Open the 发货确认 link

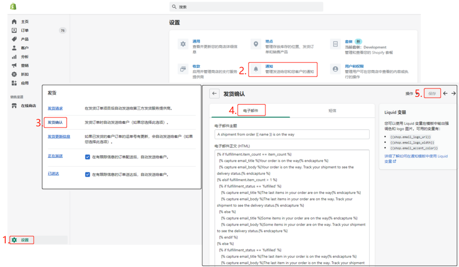tap(55, 122)
